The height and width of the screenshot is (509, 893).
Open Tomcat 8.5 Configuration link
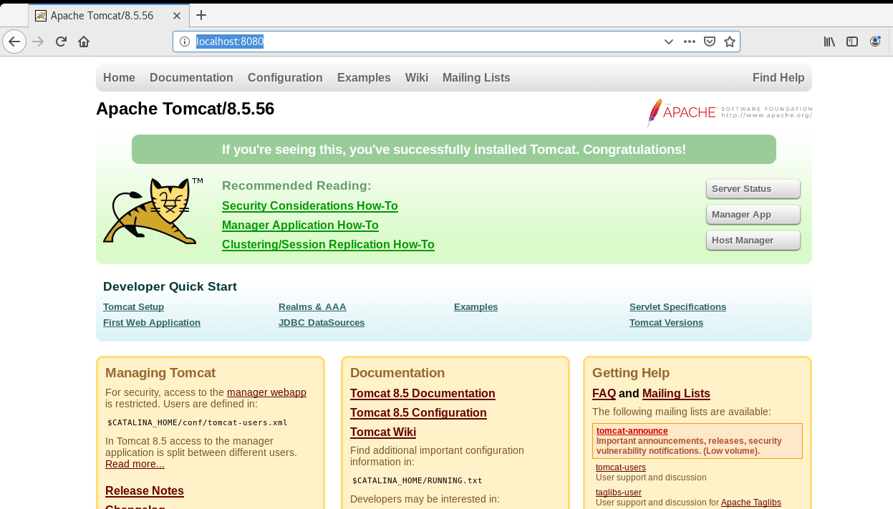(418, 413)
